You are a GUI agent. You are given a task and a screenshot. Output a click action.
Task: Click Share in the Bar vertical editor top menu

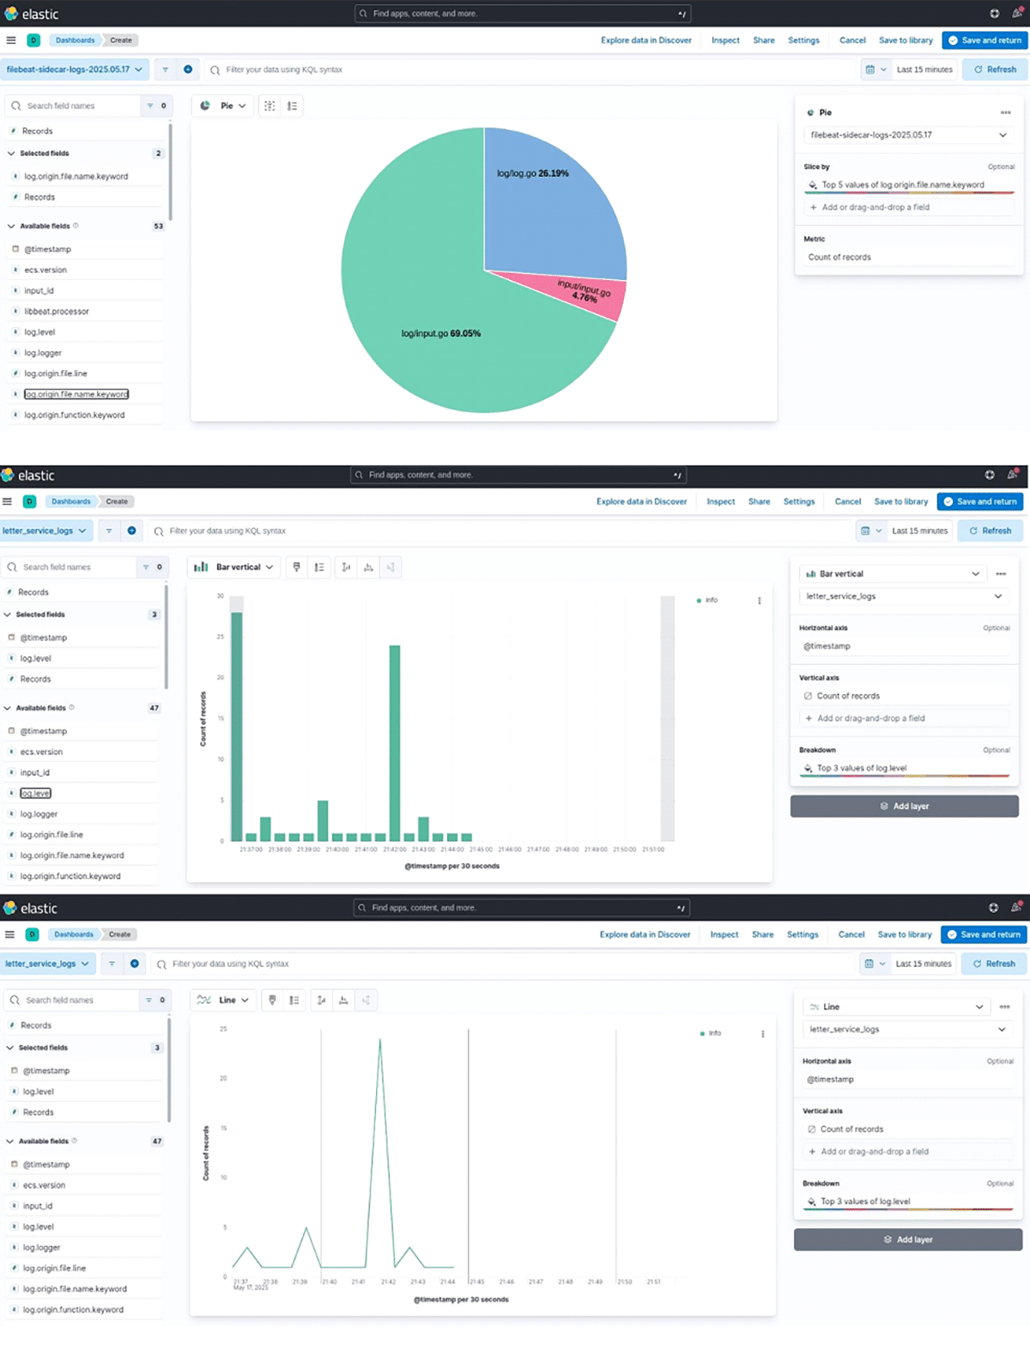pyautogui.click(x=759, y=502)
